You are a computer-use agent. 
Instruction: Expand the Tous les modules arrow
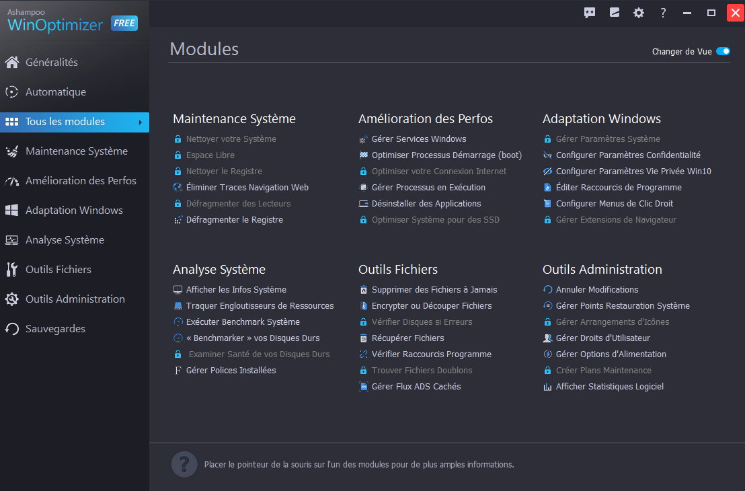[x=140, y=122]
